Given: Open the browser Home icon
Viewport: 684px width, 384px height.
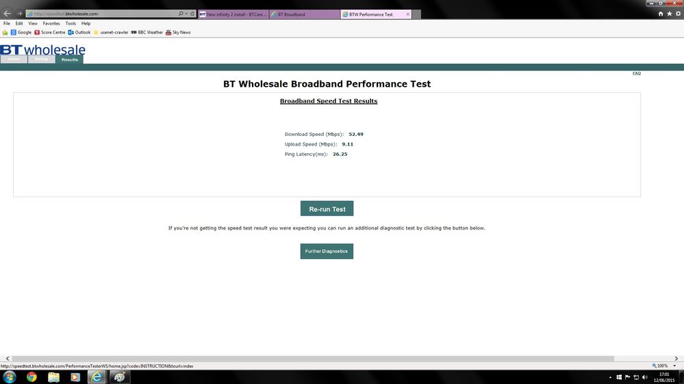Looking at the screenshot, I should pos(661,14).
